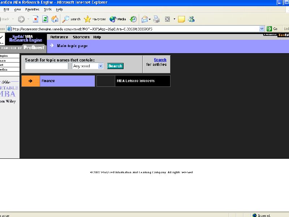Click the teal Search button
The height and width of the screenshot is (217, 289).
115,66
